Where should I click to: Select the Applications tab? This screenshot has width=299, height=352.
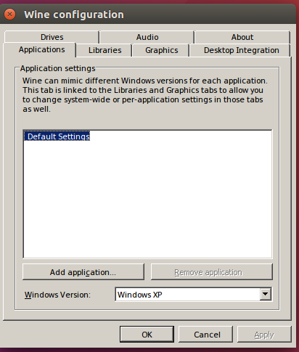40,49
